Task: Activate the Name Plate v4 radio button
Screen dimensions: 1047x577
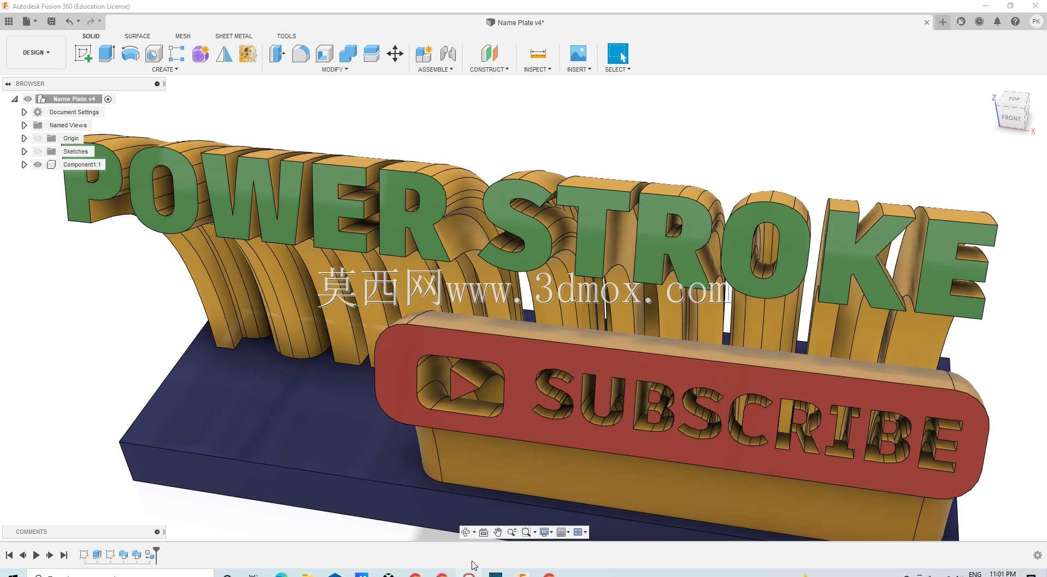Action: click(x=108, y=99)
